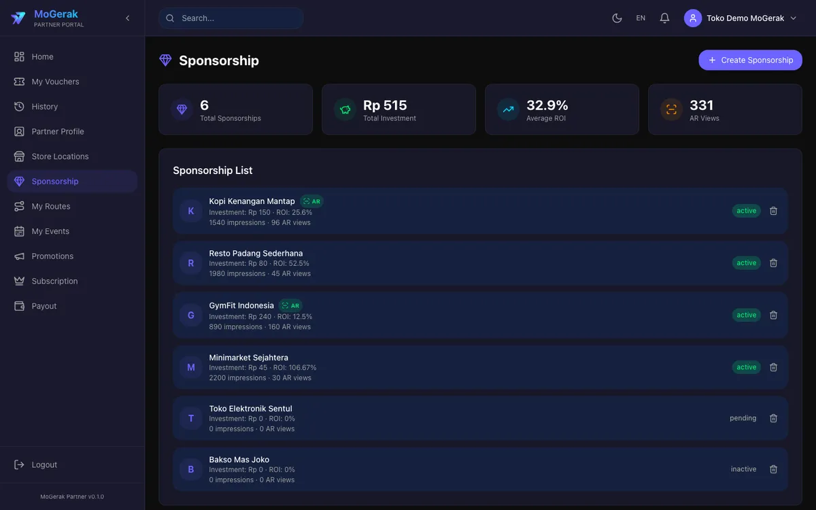
Task: Open Store Locations page
Action: click(72, 156)
